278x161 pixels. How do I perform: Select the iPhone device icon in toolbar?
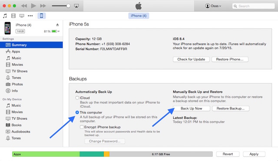(x=42, y=16)
